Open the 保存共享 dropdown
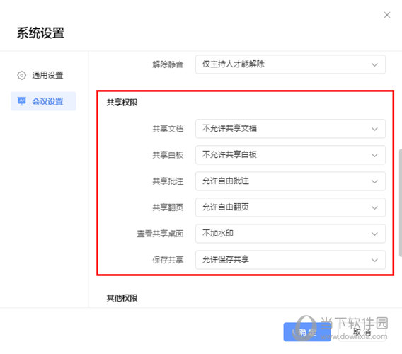The width and height of the screenshot is (402, 354). click(x=290, y=260)
